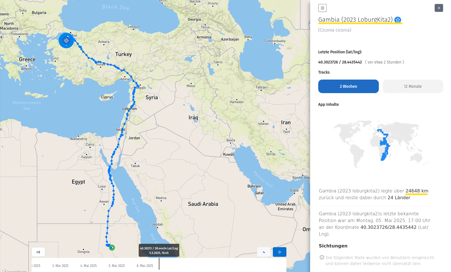Select 5. Mai 2025 on the timeline
This screenshot has width=451, height=272.
(x=117, y=266)
